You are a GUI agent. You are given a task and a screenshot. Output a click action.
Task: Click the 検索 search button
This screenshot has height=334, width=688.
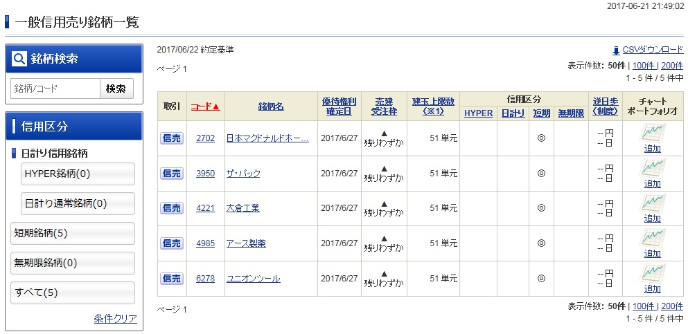tap(116, 89)
